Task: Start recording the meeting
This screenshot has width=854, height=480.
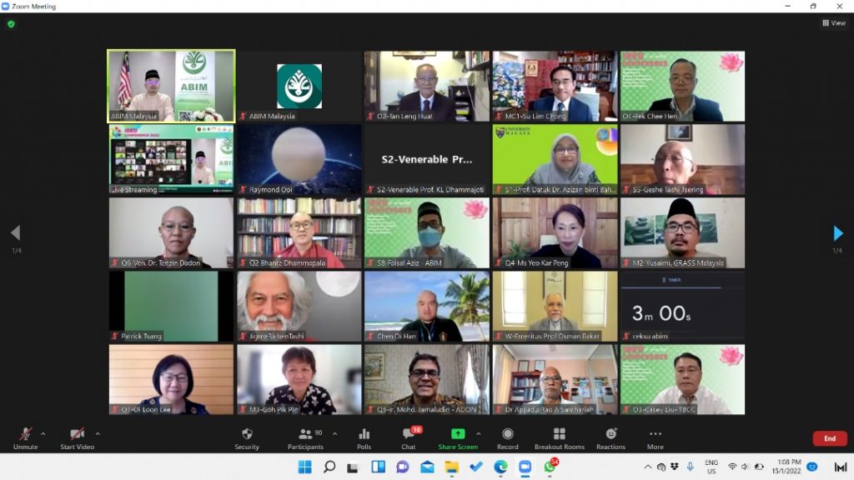Action: click(507, 438)
